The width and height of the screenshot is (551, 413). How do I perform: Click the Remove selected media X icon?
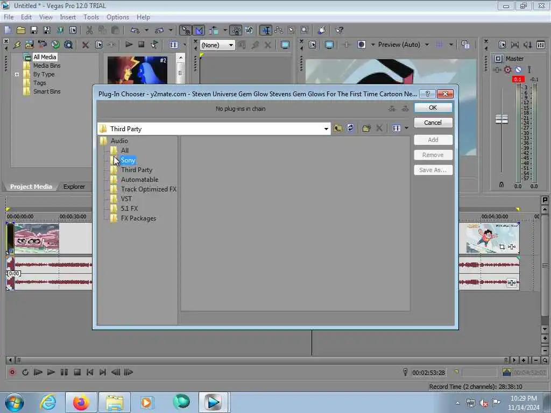86,45
